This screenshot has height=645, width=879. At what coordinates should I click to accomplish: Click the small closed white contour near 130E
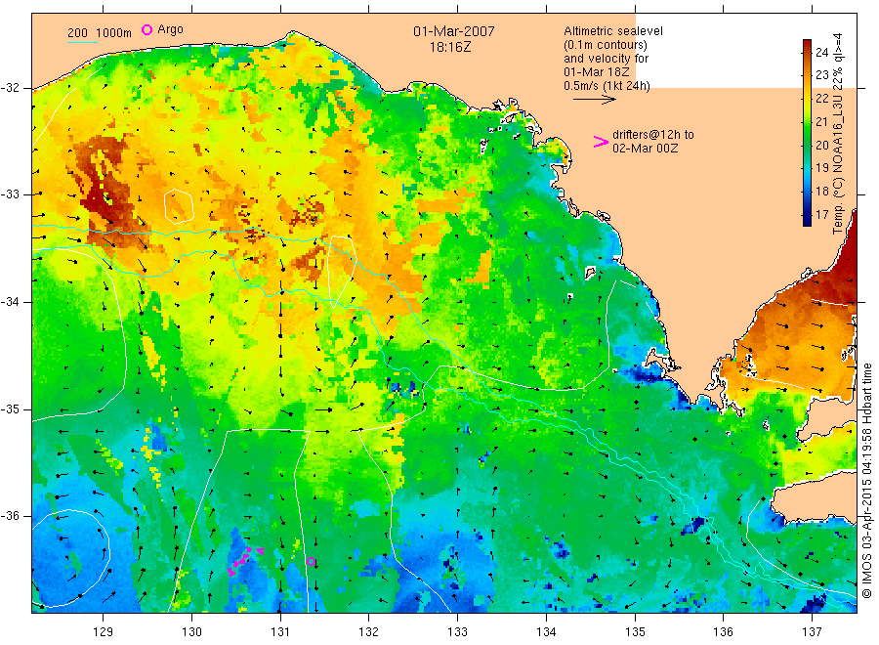pos(179,206)
